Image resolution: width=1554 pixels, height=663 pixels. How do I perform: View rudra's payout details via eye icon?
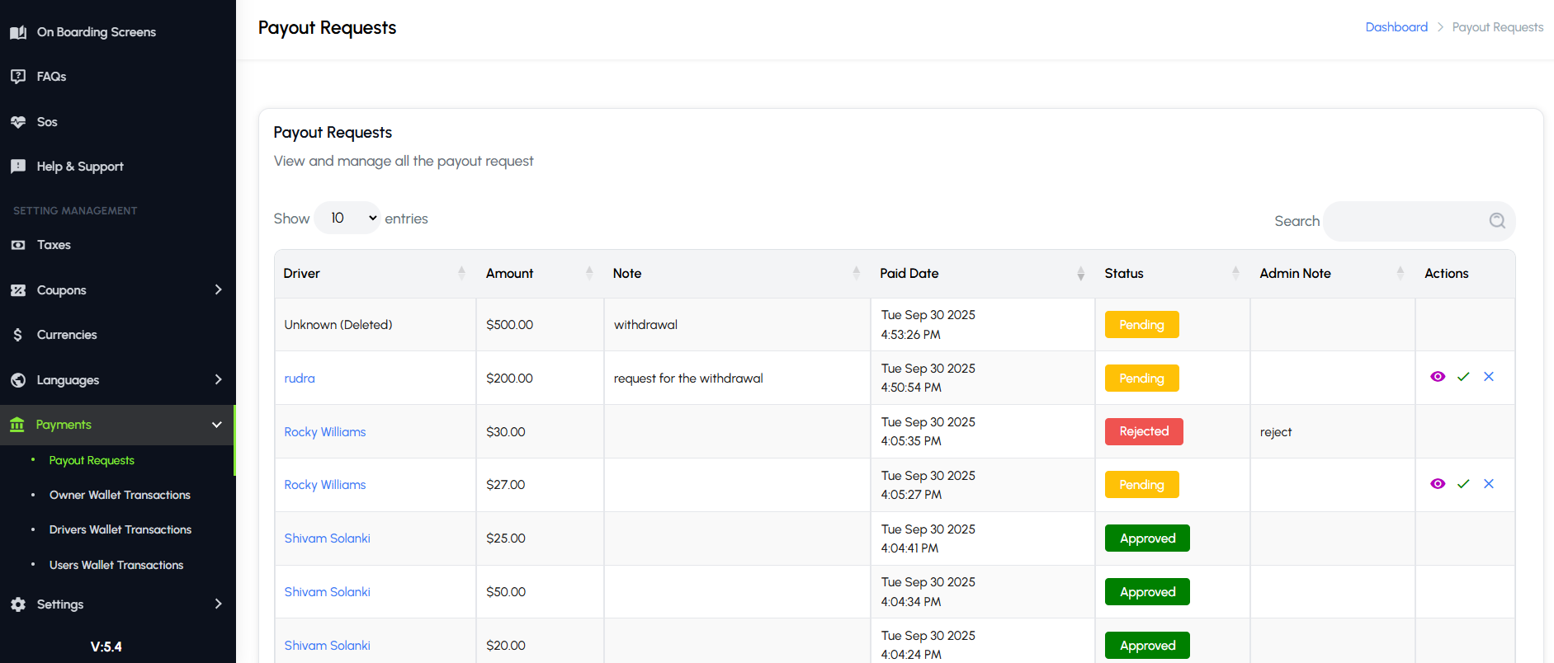tap(1438, 377)
